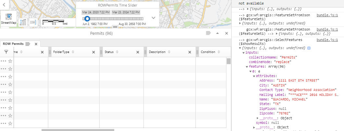Favorite the first table row star
The image size is (344, 131).
pos(10,61)
